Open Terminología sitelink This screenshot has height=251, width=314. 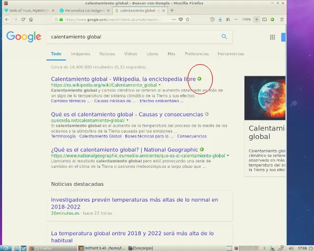tap(63, 136)
